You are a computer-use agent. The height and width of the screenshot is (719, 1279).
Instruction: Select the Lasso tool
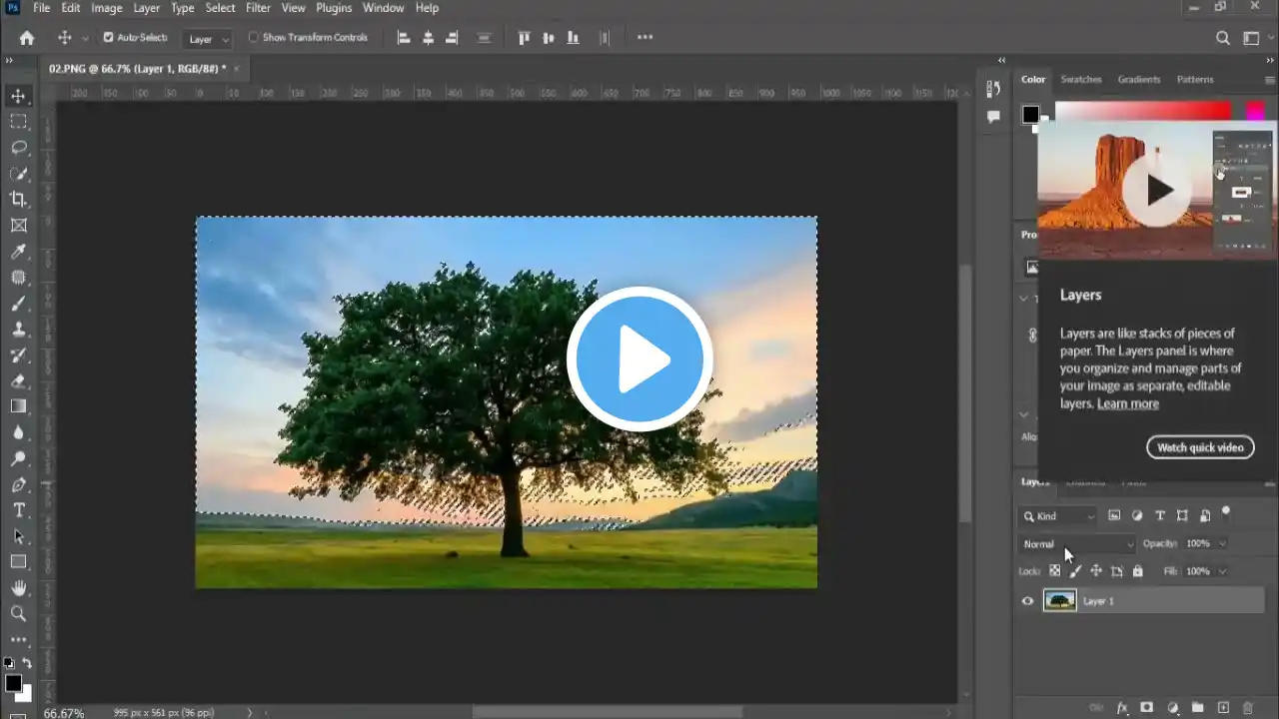click(x=18, y=148)
